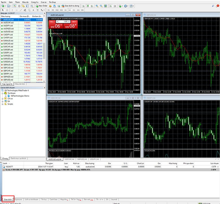The image size is (220, 204).
Task: Collapse the Tai khoan tree node
Action: [2, 93]
